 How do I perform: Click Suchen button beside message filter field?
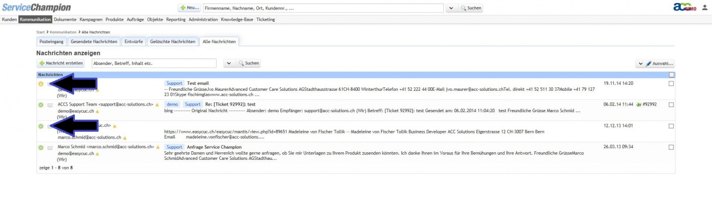click(249, 63)
